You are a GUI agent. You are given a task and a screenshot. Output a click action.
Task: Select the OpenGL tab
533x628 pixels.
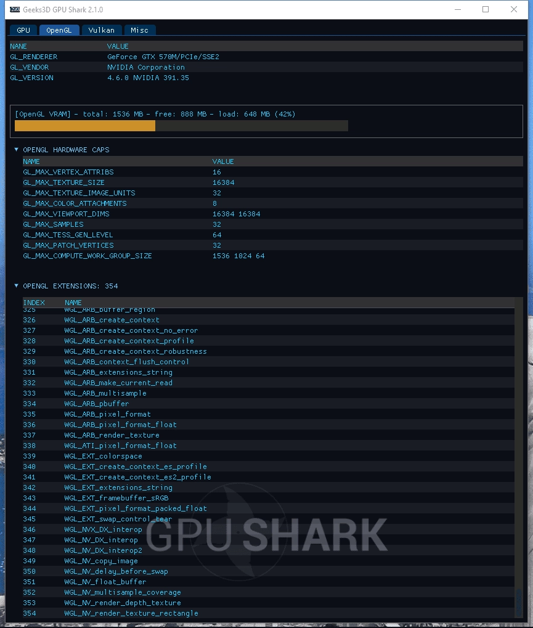[x=59, y=30]
